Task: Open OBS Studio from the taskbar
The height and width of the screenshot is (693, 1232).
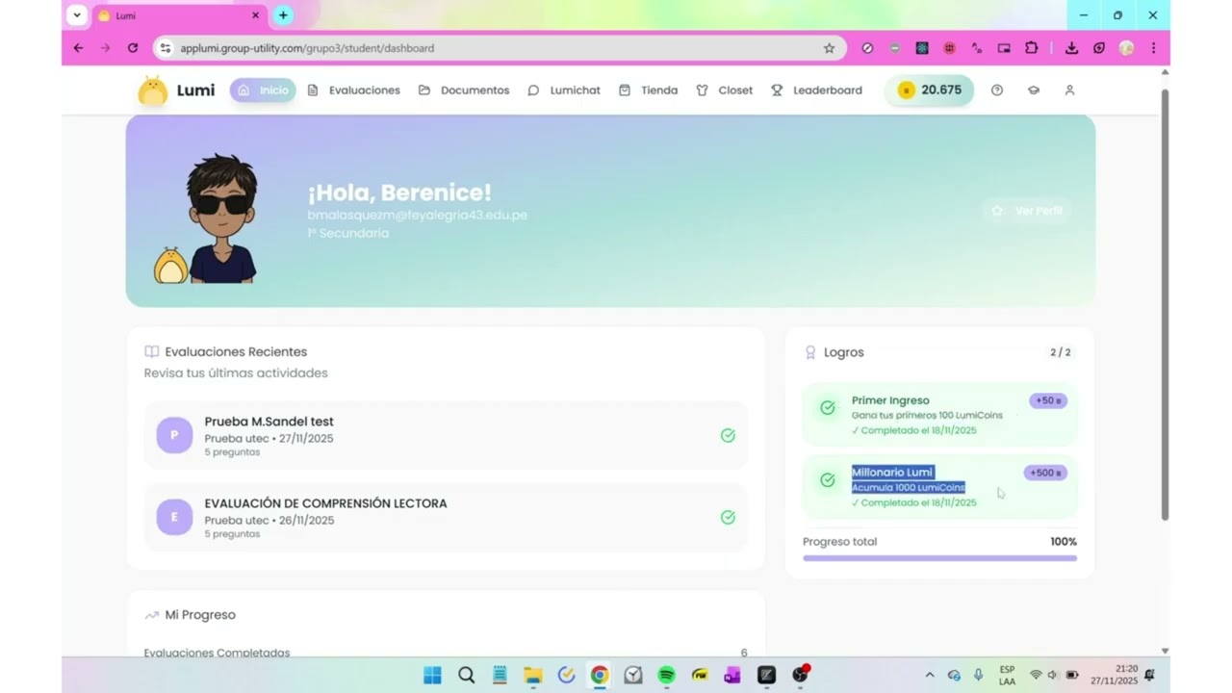Action: coord(800,675)
